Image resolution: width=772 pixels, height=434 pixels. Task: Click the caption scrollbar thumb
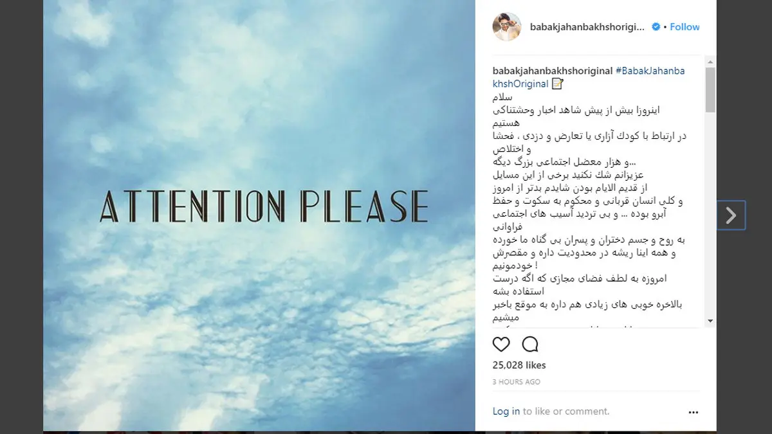pyautogui.click(x=710, y=90)
